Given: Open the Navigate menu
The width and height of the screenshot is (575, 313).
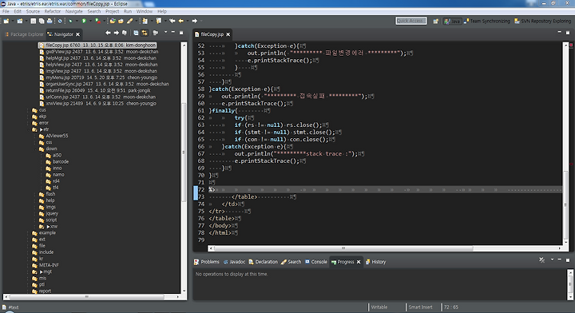Looking at the screenshot, I should coord(73,11).
